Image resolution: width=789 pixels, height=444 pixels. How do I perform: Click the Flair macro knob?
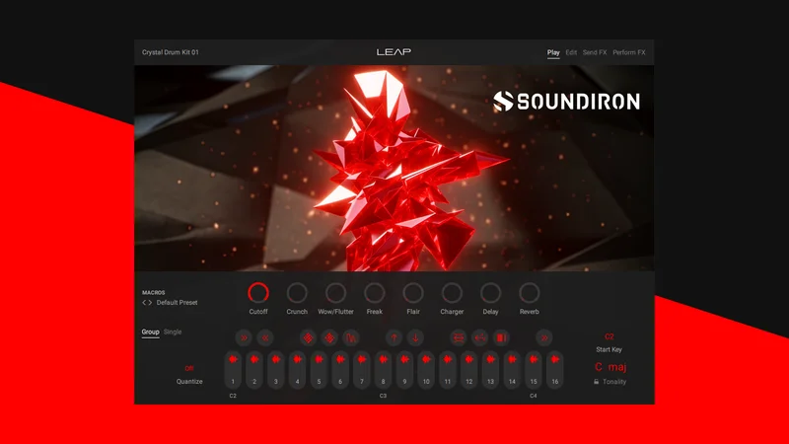tap(413, 292)
